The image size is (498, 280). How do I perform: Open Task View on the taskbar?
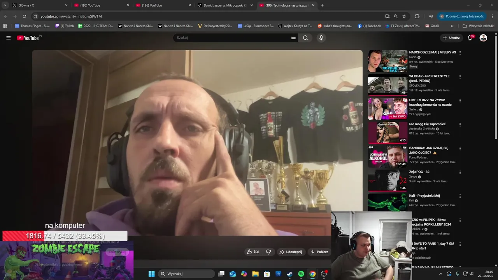[x=221, y=274]
